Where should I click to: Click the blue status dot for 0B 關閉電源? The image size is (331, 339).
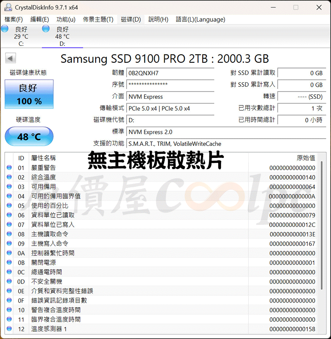9,262
